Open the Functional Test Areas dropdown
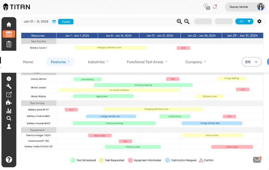The width and height of the screenshot is (269, 170). click(x=147, y=62)
